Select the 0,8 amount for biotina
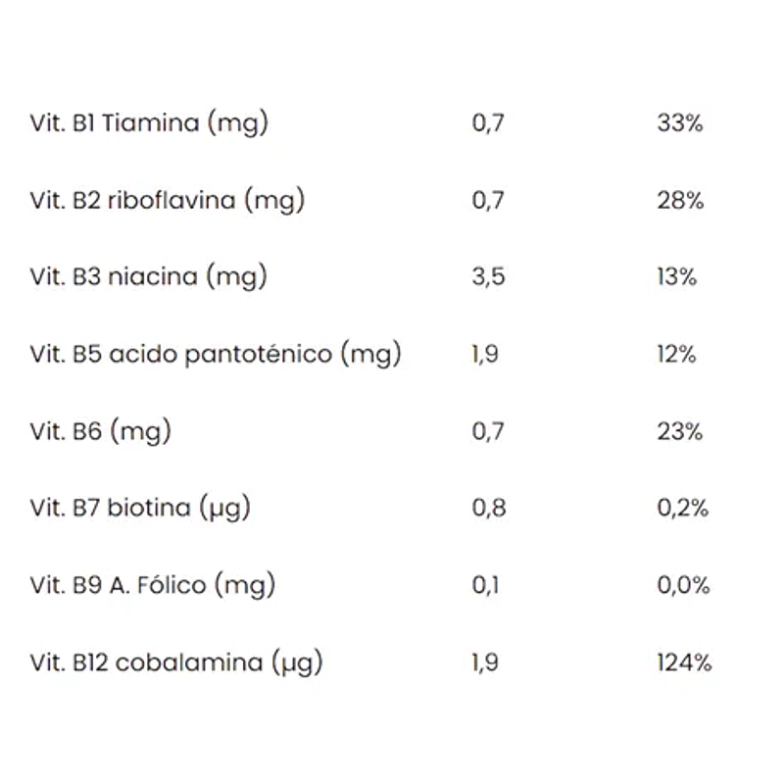Screen dimensions: 784x784 click(x=488, y=508)
